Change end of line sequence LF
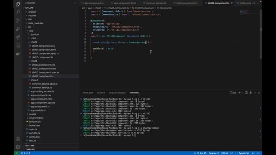 [232, 153]
